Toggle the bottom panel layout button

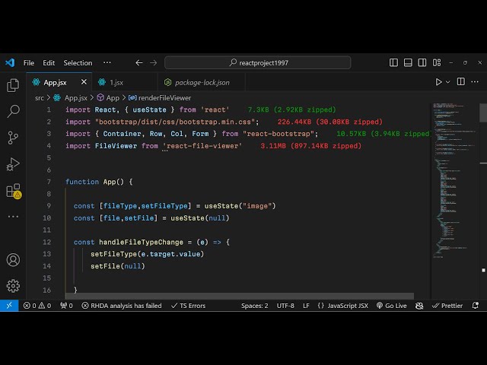408,63
